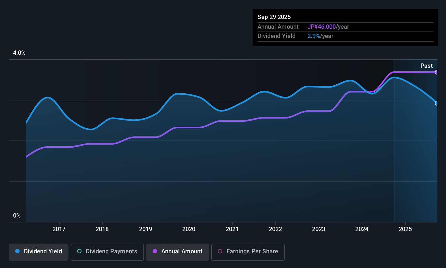Click the 2.9%/year tooltip yield value
446x268 pixels.
tap(320, 36)
